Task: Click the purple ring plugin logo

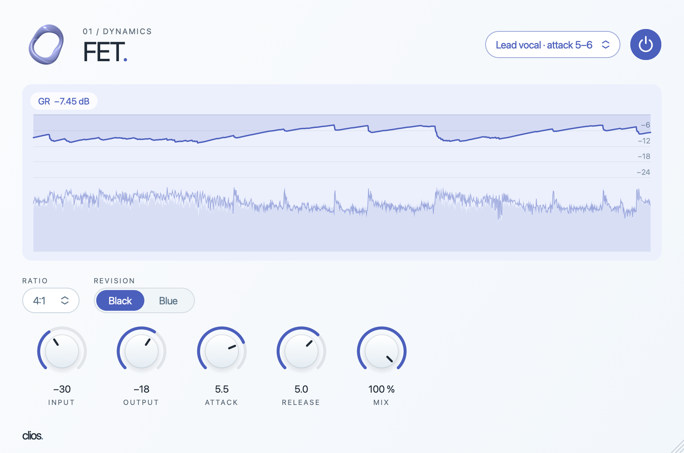Action: click(46, 45)
